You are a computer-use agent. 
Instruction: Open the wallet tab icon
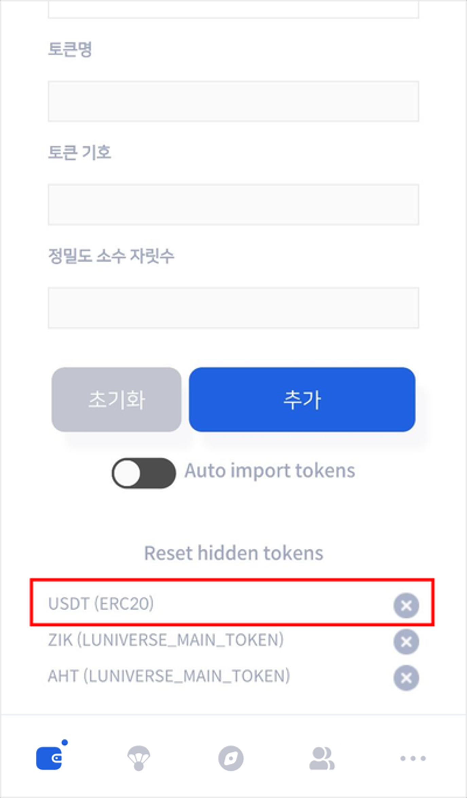pos(50,758)
